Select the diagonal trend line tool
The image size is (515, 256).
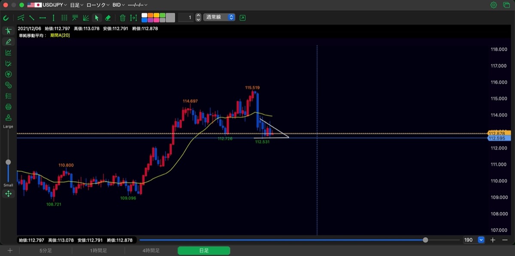[x=32, y=18]
